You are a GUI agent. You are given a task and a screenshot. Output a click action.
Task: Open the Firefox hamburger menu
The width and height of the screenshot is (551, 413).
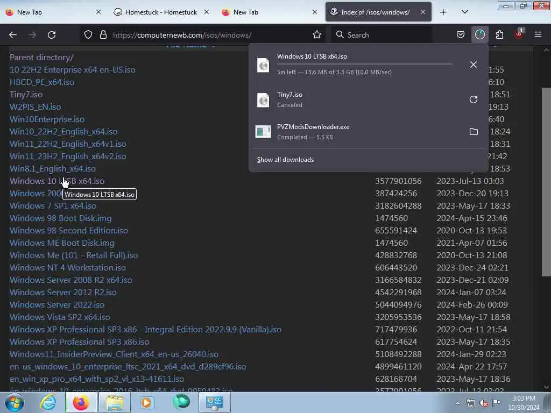tap(538, 35)
